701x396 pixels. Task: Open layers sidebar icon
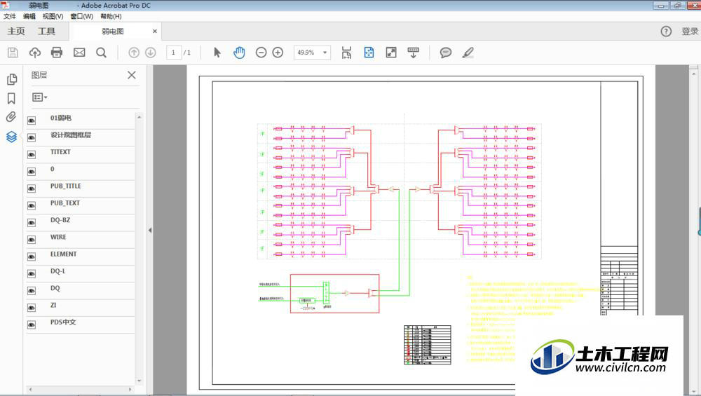(12, 137)
